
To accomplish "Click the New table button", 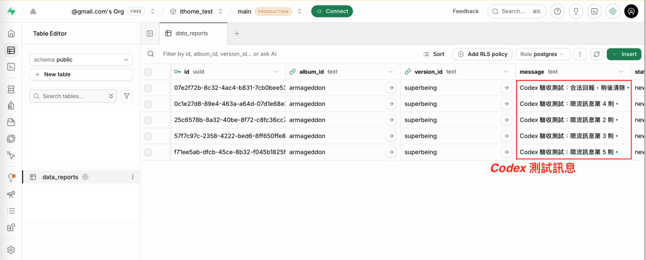I will pyautogui.click(x=81, y=74).
